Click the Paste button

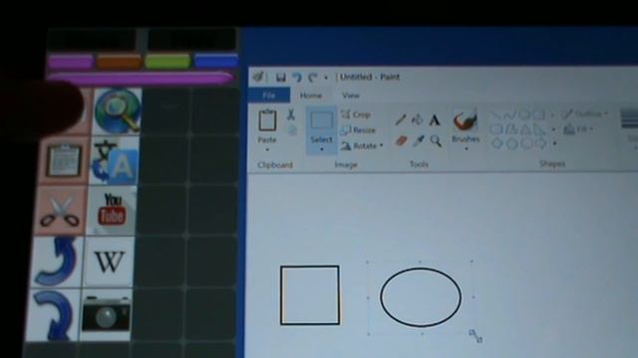click(267, 127)
